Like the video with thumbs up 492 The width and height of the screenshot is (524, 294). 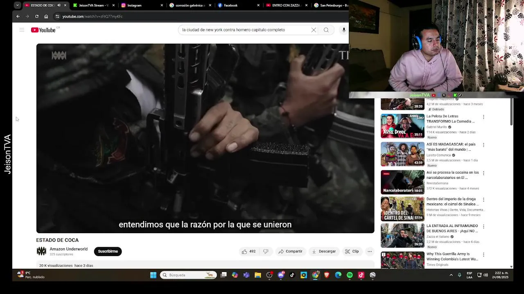(x=249, y=252)
